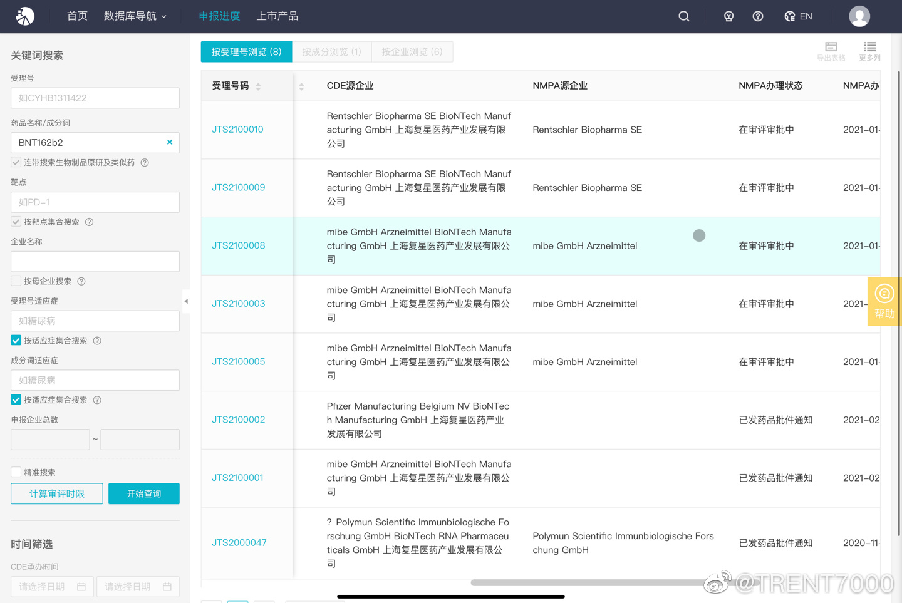Sort by 受理号码 column arrows
Screen dimensions: 902x603
click(258, 86)
